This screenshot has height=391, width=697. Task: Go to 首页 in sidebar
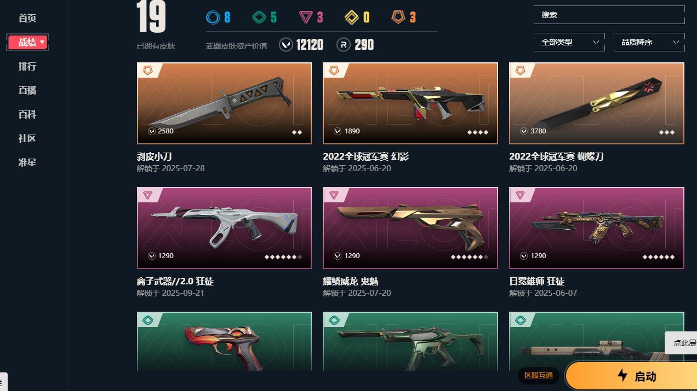coord(27,18)
